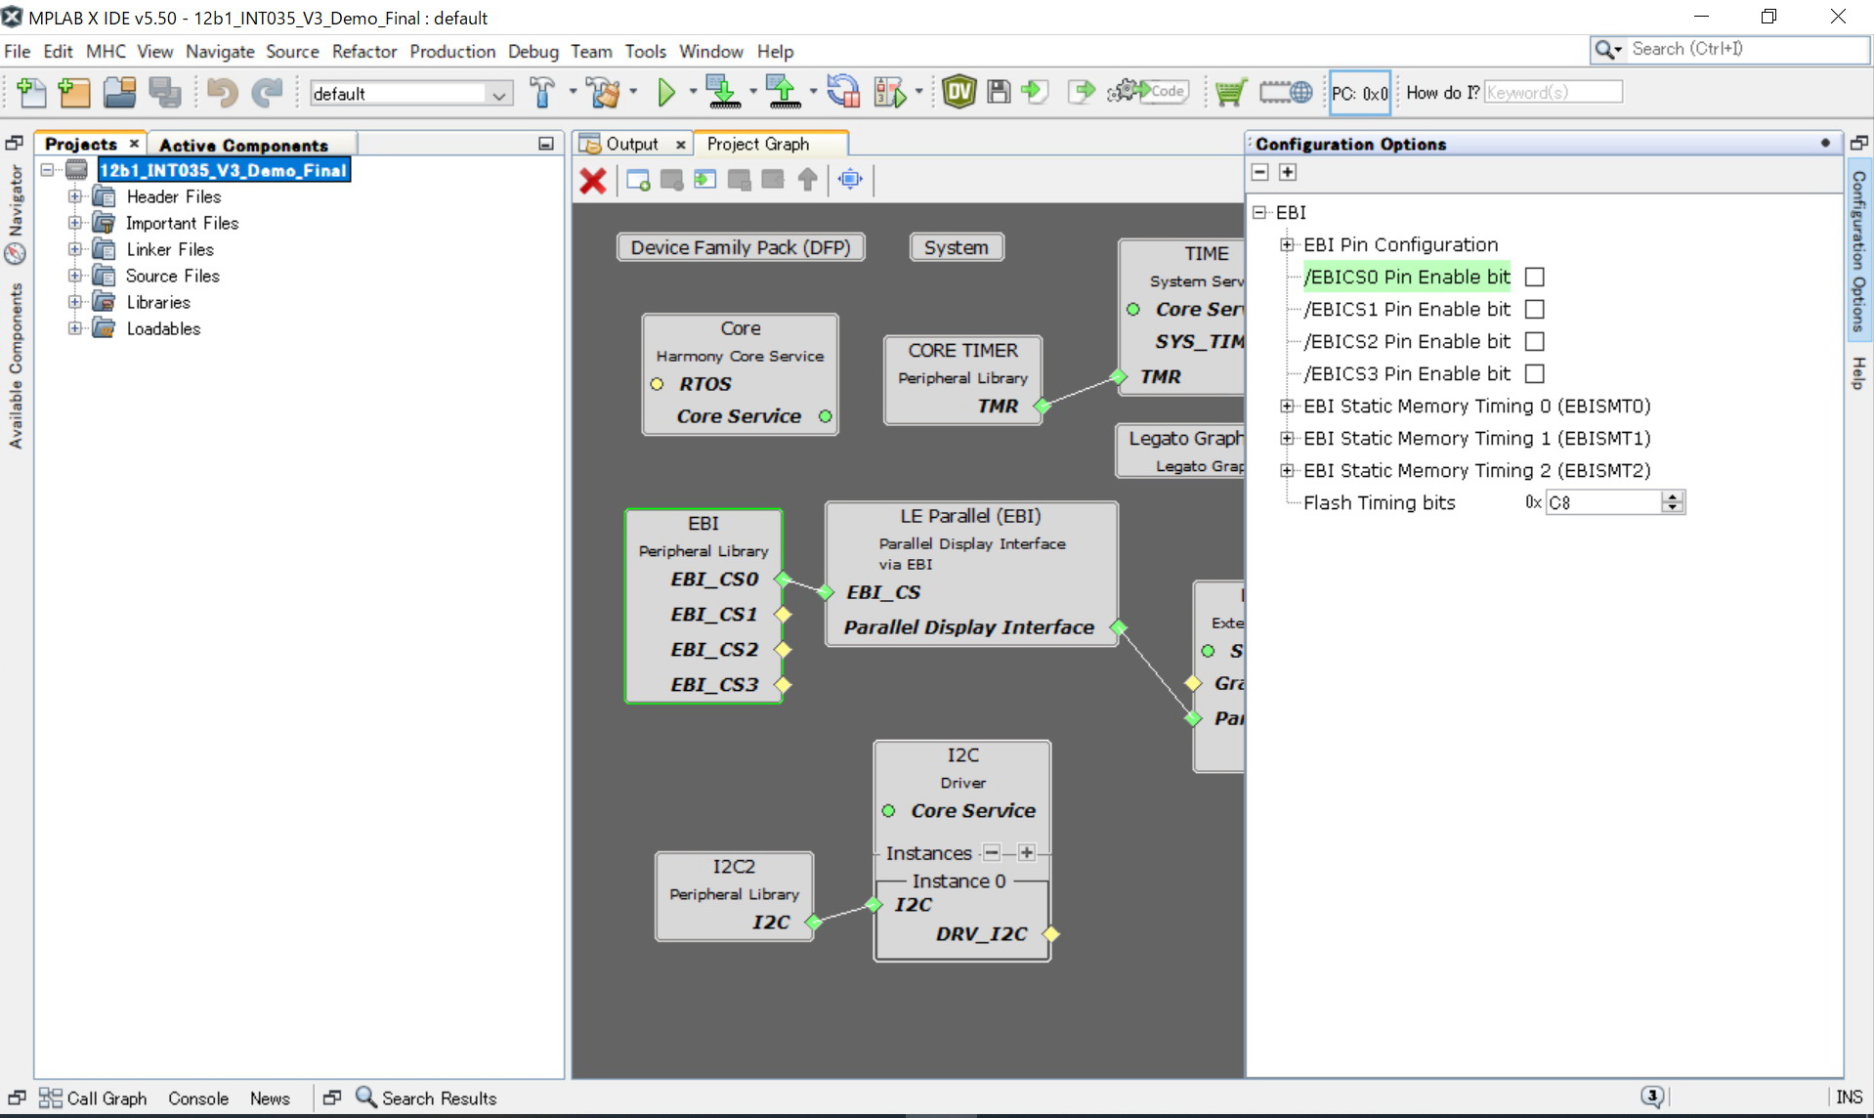Expand EBI Pin Configuration node
1874x1118 pixels.
(1287, 245)
